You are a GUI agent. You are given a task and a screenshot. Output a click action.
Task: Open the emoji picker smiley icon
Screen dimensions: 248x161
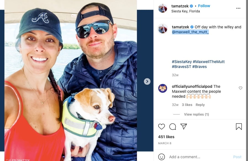pos(162,157)
